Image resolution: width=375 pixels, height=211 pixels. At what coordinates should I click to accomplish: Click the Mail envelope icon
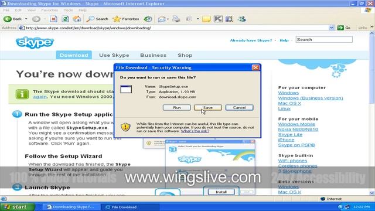click(x=162, y=19)
